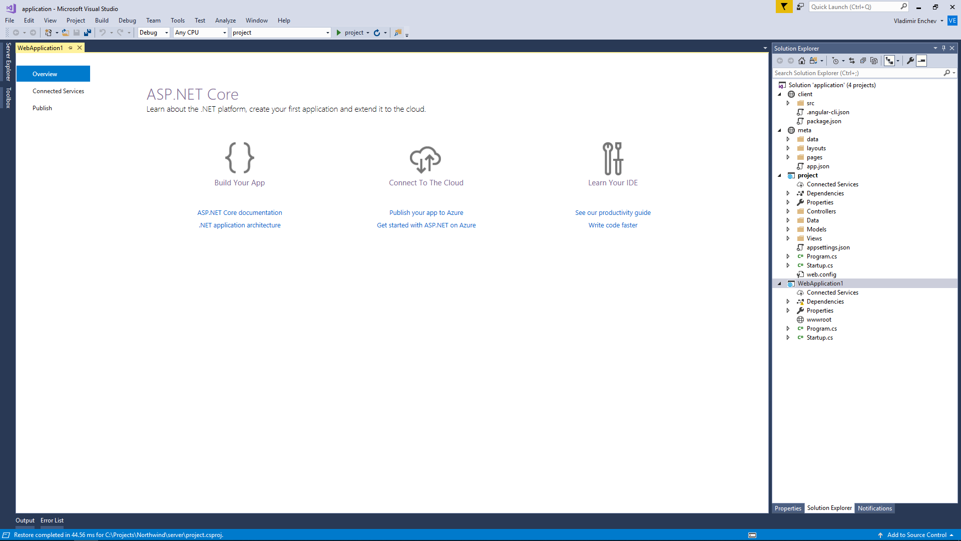
Task: Open Publish your app to Azure link
Action: pos(426,213)
